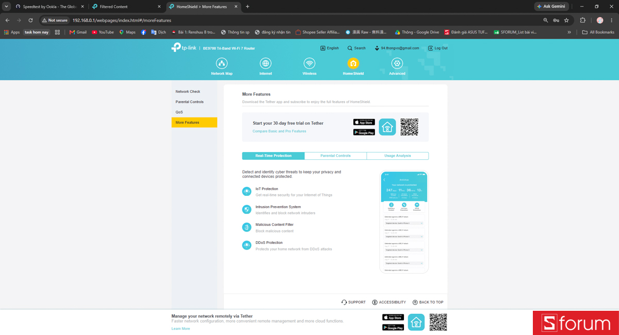Click Learn More in footer
Viewport: 619px width, 335px height.
pyautogui.click(x=181, y=328)
